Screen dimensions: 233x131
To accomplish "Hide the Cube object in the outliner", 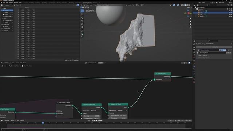I will 229,13.
